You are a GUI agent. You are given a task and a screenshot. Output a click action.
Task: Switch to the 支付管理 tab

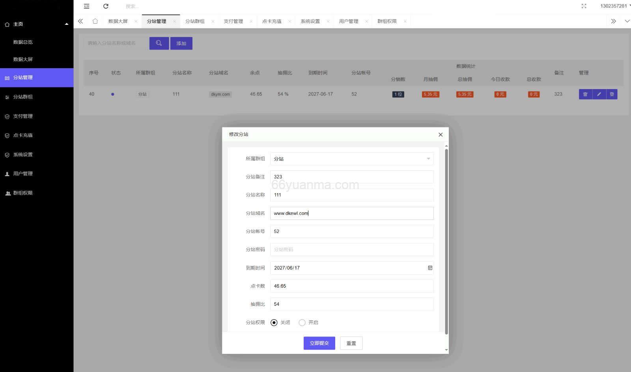point(235,21)
